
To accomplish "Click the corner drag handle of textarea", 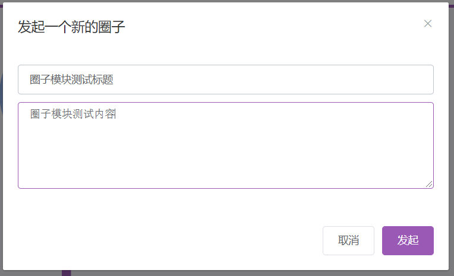I will click(430, 185).
